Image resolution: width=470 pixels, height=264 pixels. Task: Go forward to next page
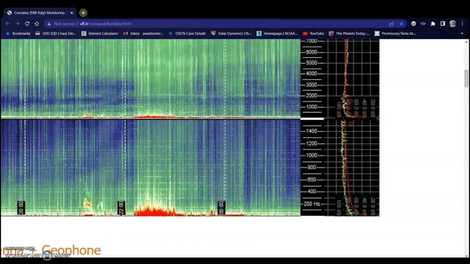pos(17,23)
